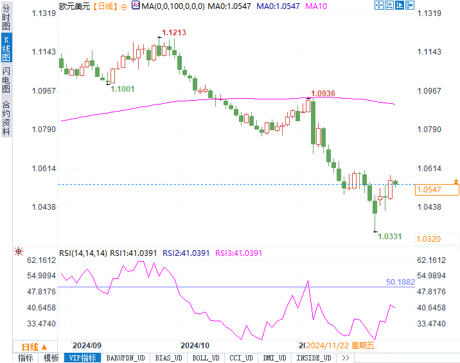Click the chart axis jump-to-start icon

click(389, 5)
